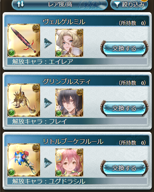Select the グリンブルスティ axe weapon icon

pyautogui.click(x=24, y=100)
